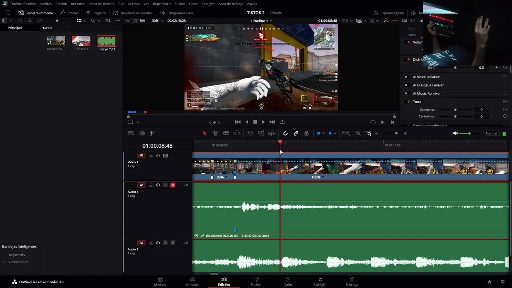Click the replace clip edit icon

[x=272, y=133]
